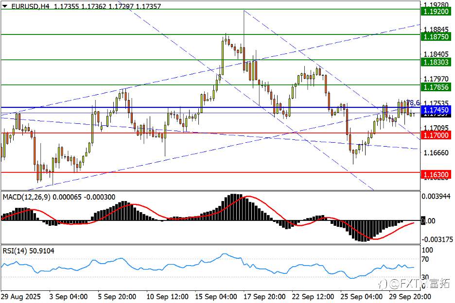Click the 1.17970 price scale value

[x=436, y=79]
